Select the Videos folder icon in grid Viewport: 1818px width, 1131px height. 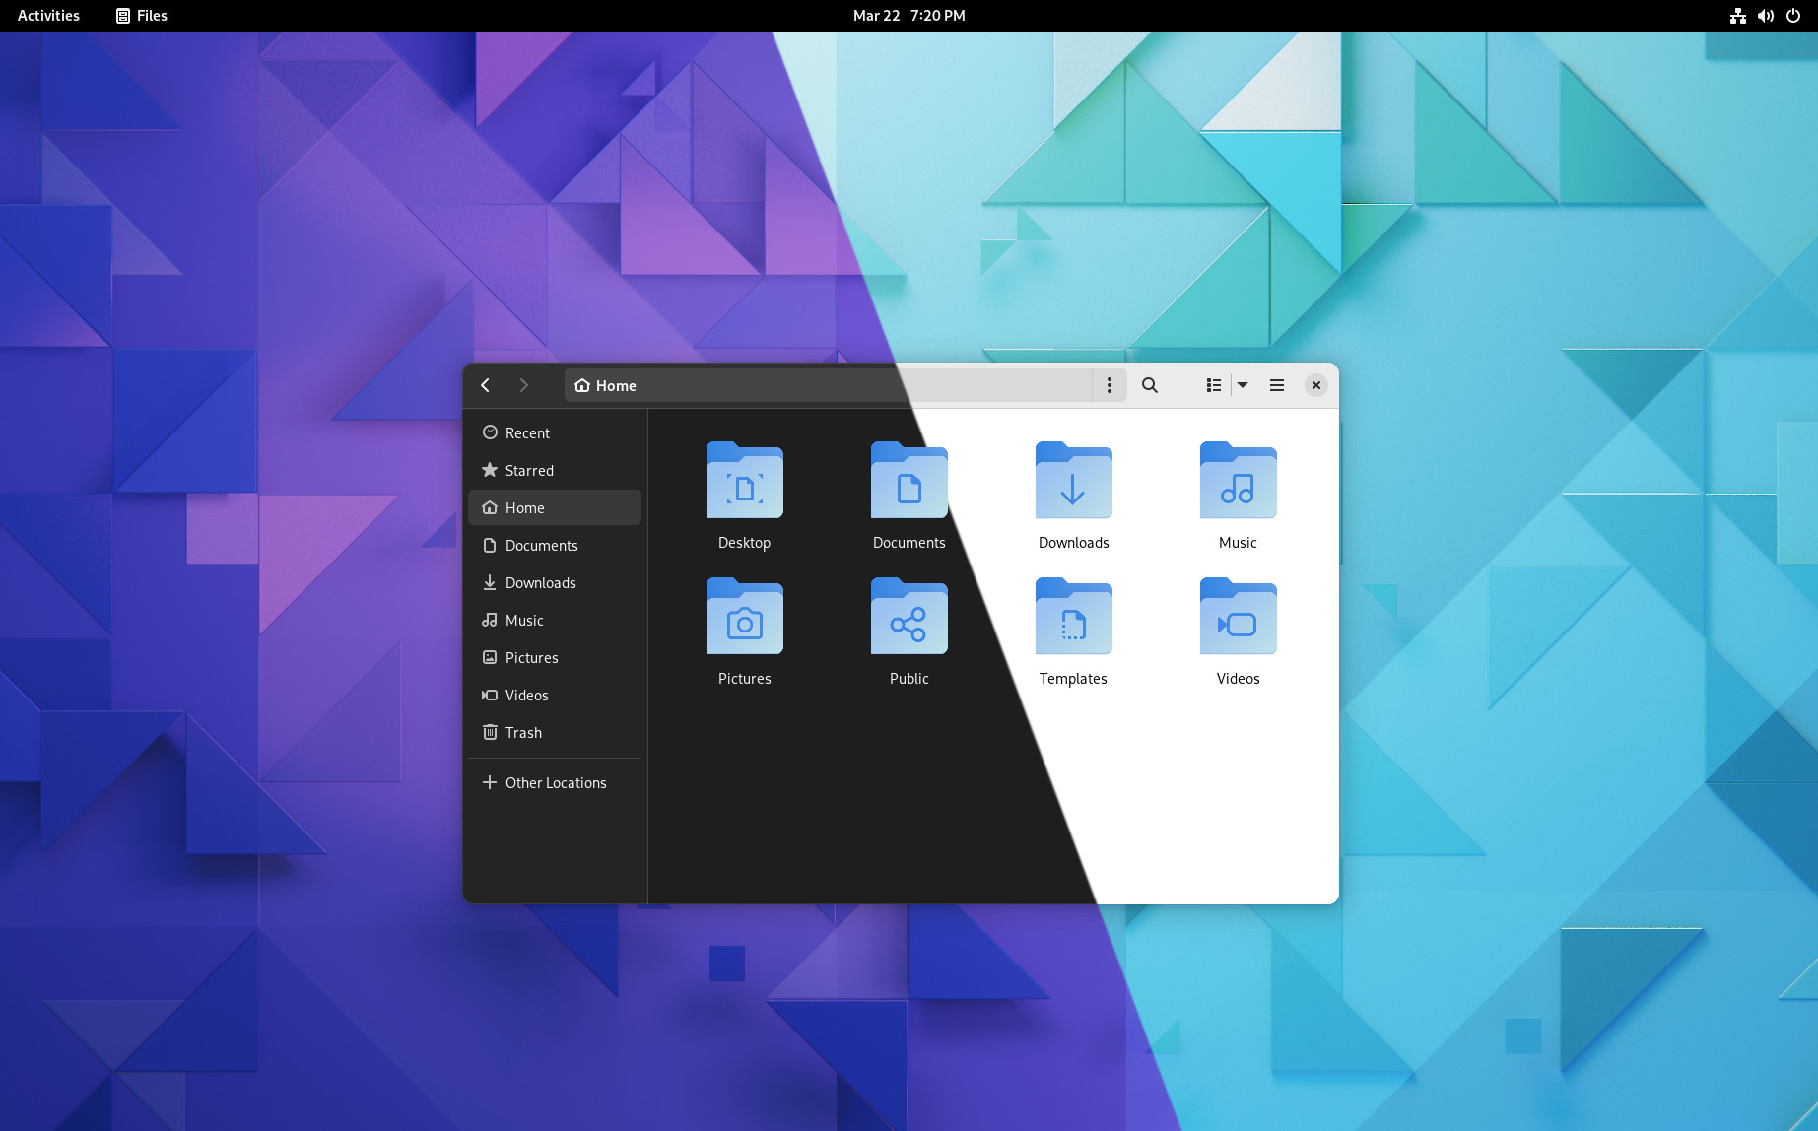point(1239,616)
